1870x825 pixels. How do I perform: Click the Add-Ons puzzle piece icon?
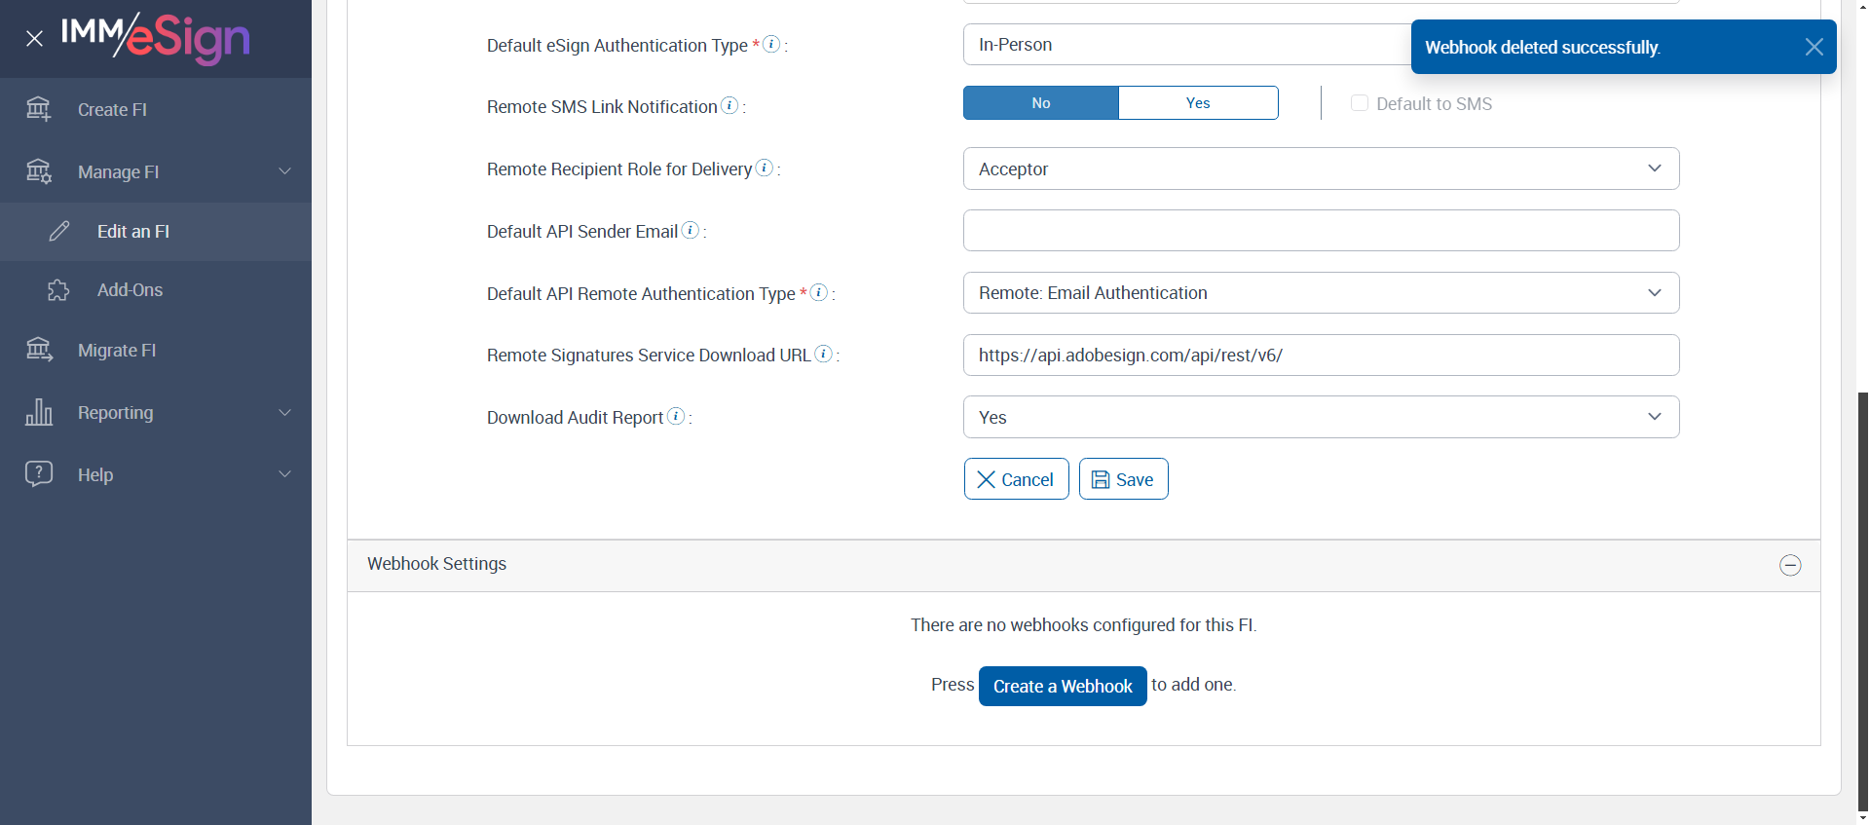pos(58,290)
